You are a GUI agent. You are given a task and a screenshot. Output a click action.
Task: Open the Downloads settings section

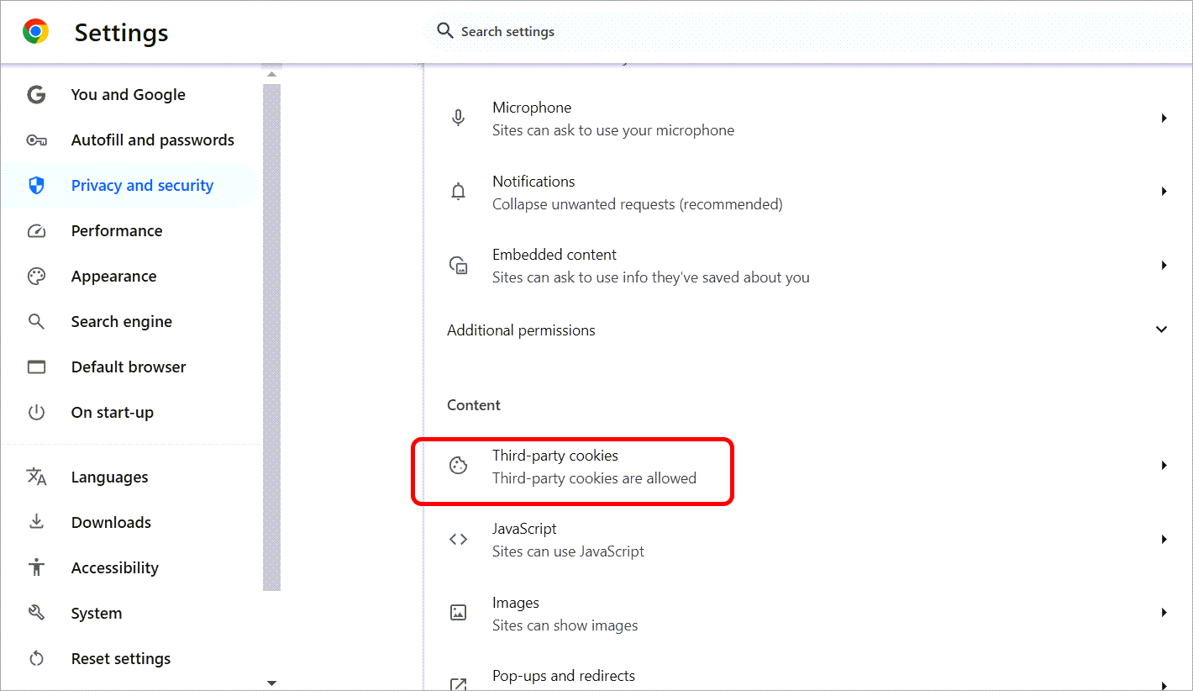pos(111,523)
